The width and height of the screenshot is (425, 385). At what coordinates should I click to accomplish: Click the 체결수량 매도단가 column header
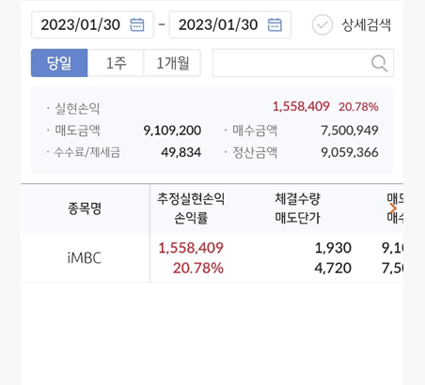[x=297, y=208]
